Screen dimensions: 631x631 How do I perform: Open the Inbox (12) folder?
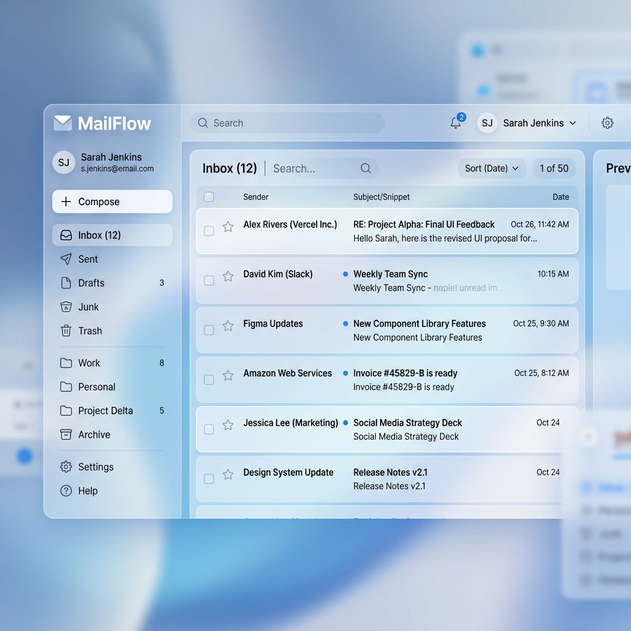(112, 235)
